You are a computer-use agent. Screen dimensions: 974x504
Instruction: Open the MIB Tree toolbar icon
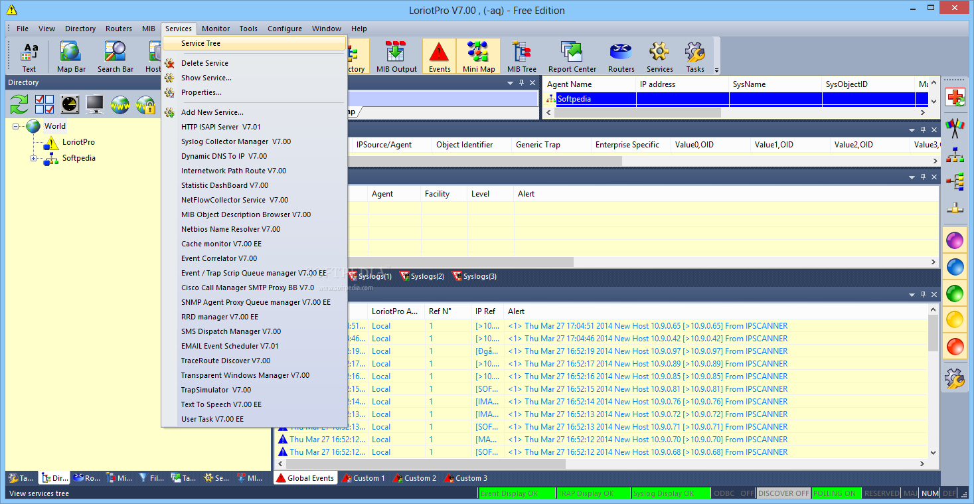pyautogui.click(x=522, y=56)
